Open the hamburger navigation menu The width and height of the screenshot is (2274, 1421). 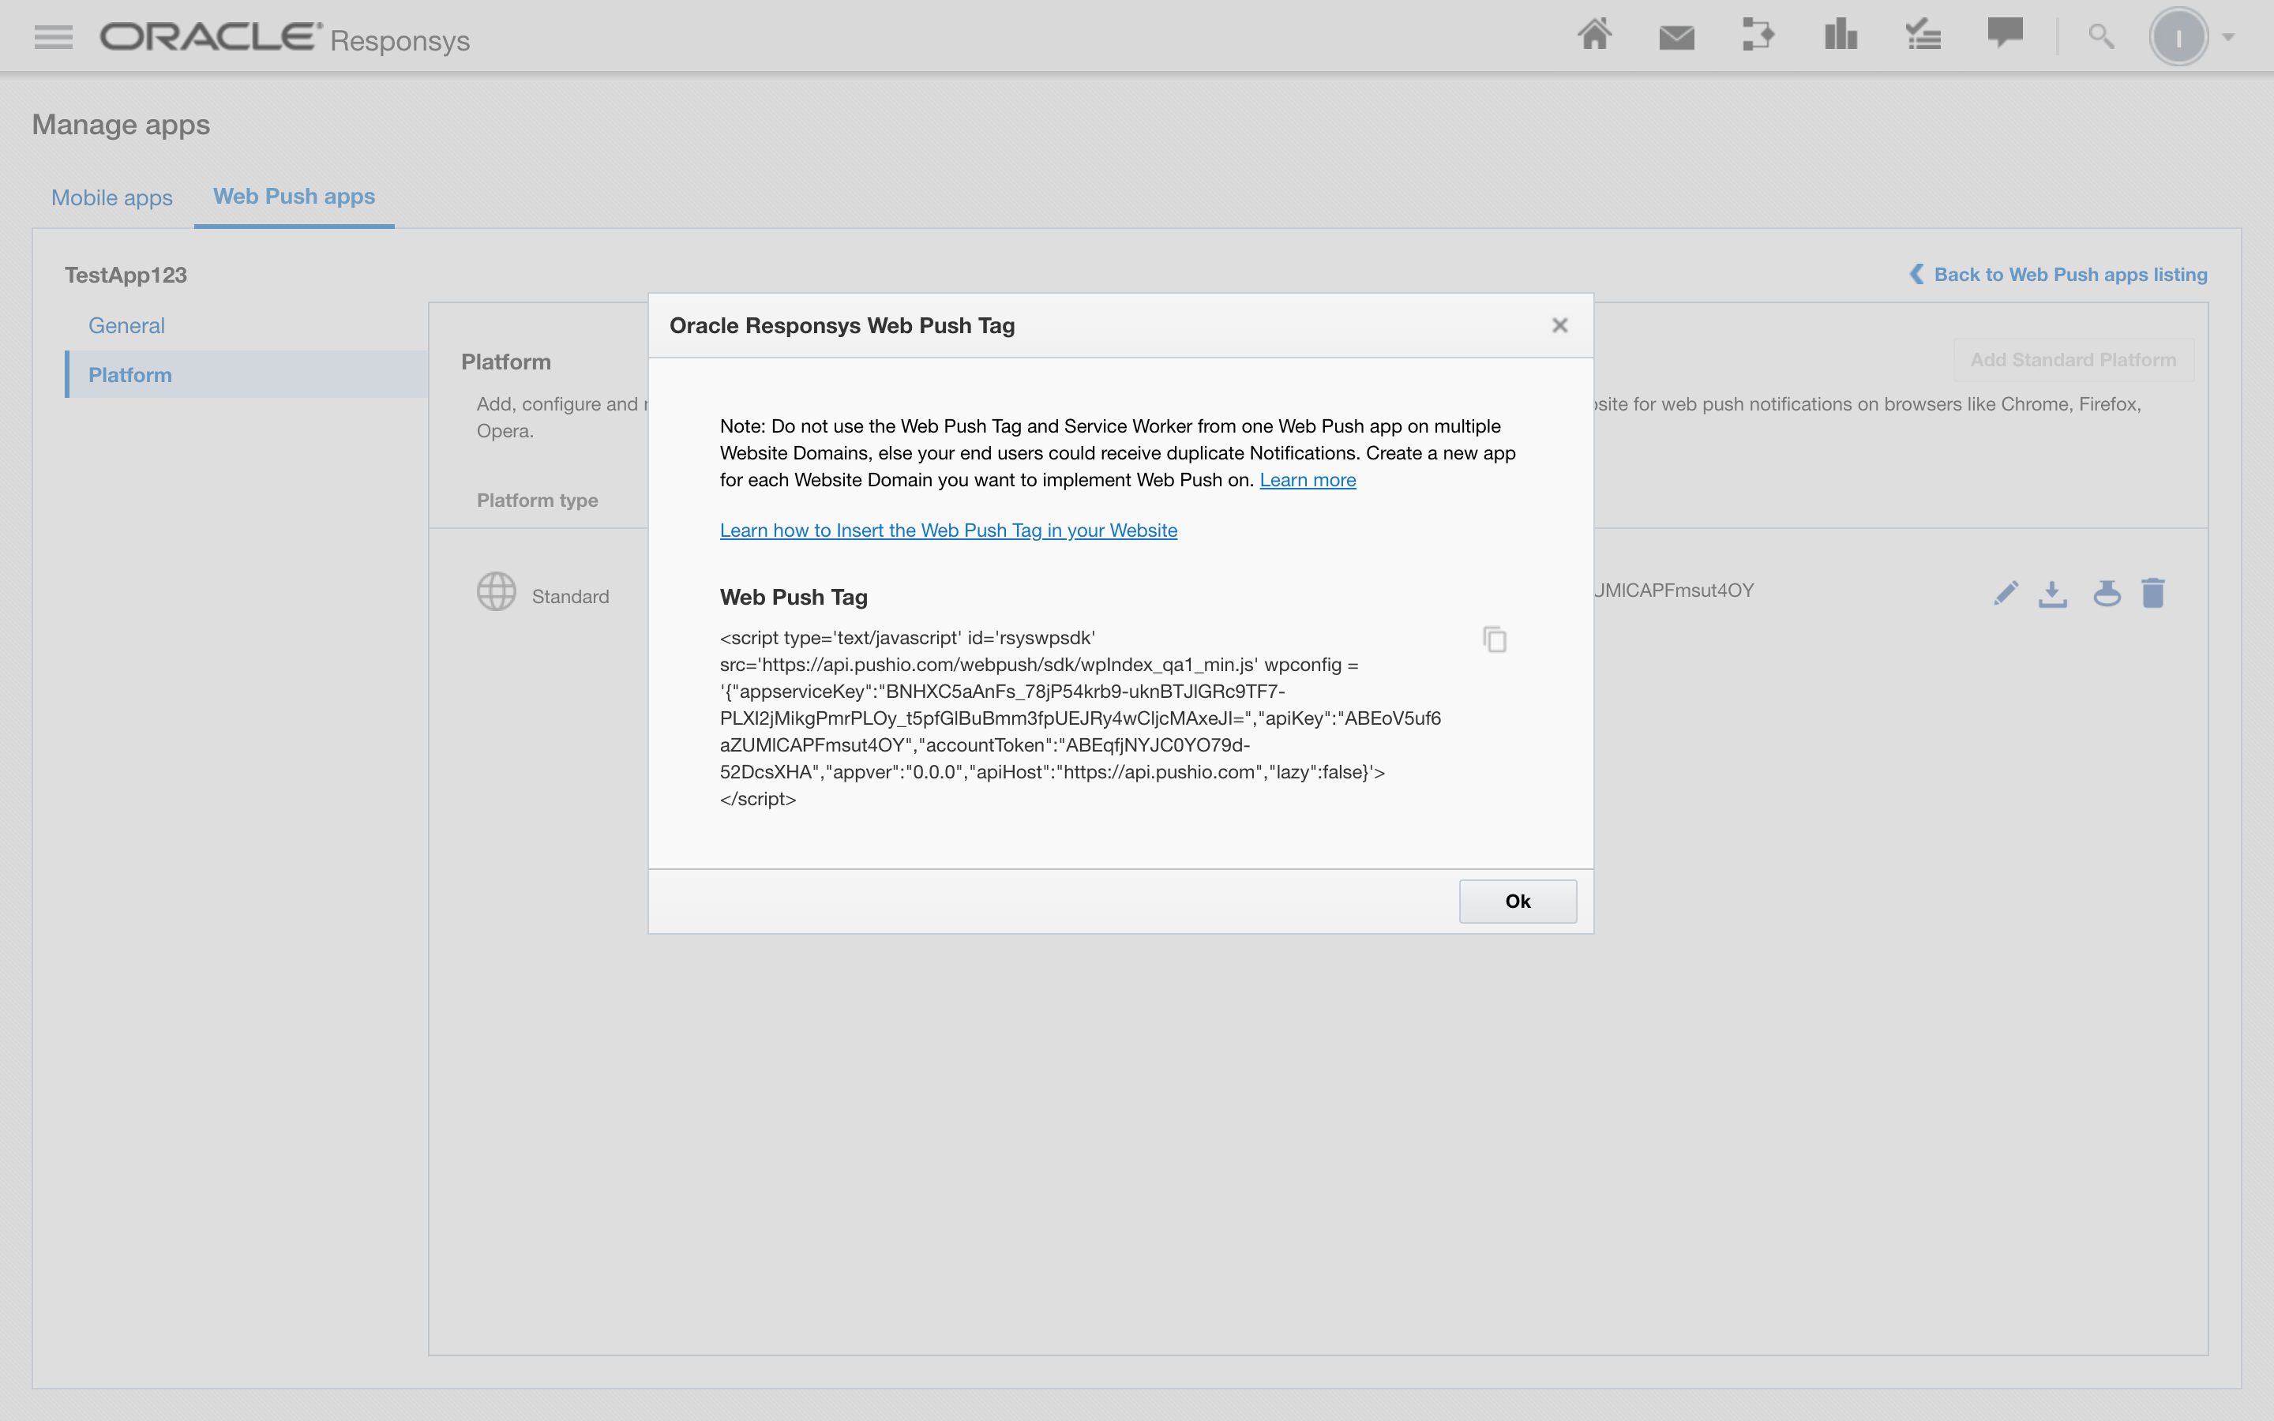pyautogui.click(x=53, y=36)
